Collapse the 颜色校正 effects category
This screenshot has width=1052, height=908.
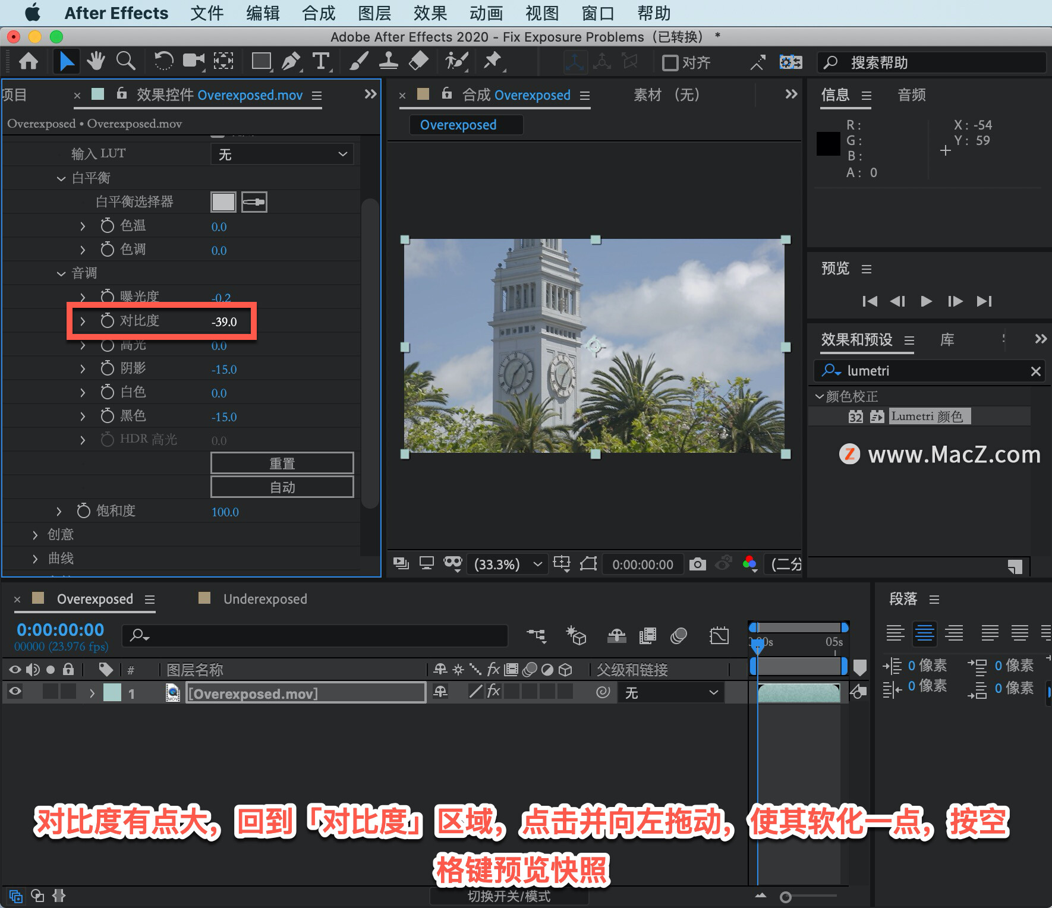(x=820, y=396)
